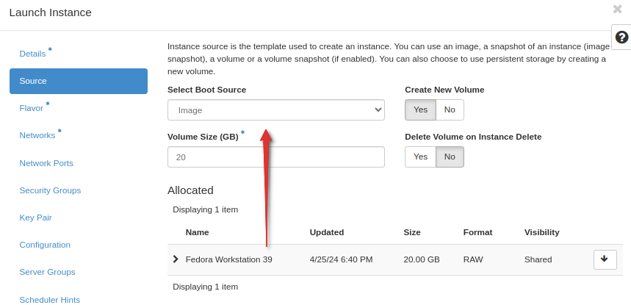631x305 pixels.
Task: Open the Key Pair step
Action: [35, 218]
